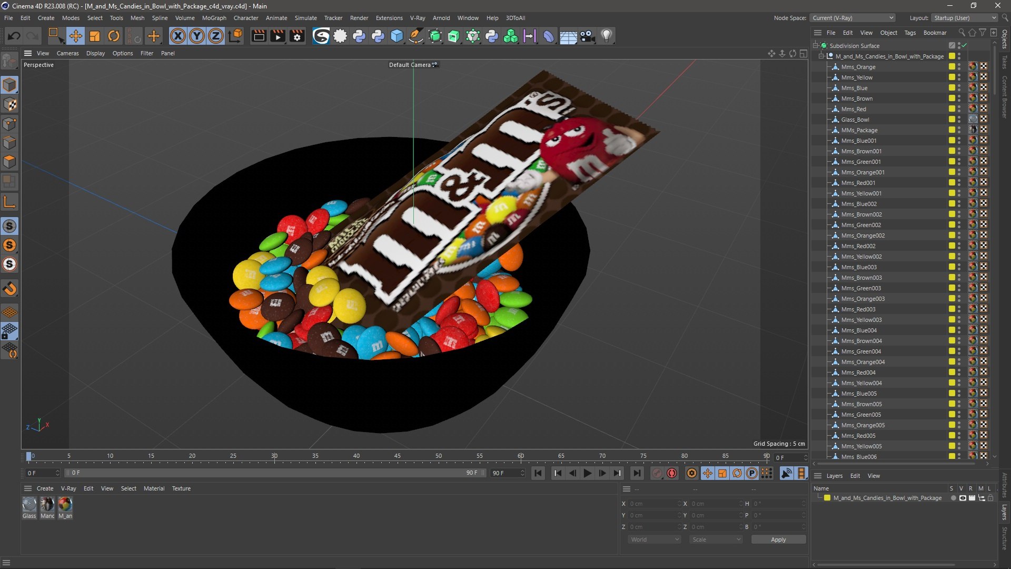Collapse the Subdivision Surface tree node

pyautogui.click(x=816, y=46)
